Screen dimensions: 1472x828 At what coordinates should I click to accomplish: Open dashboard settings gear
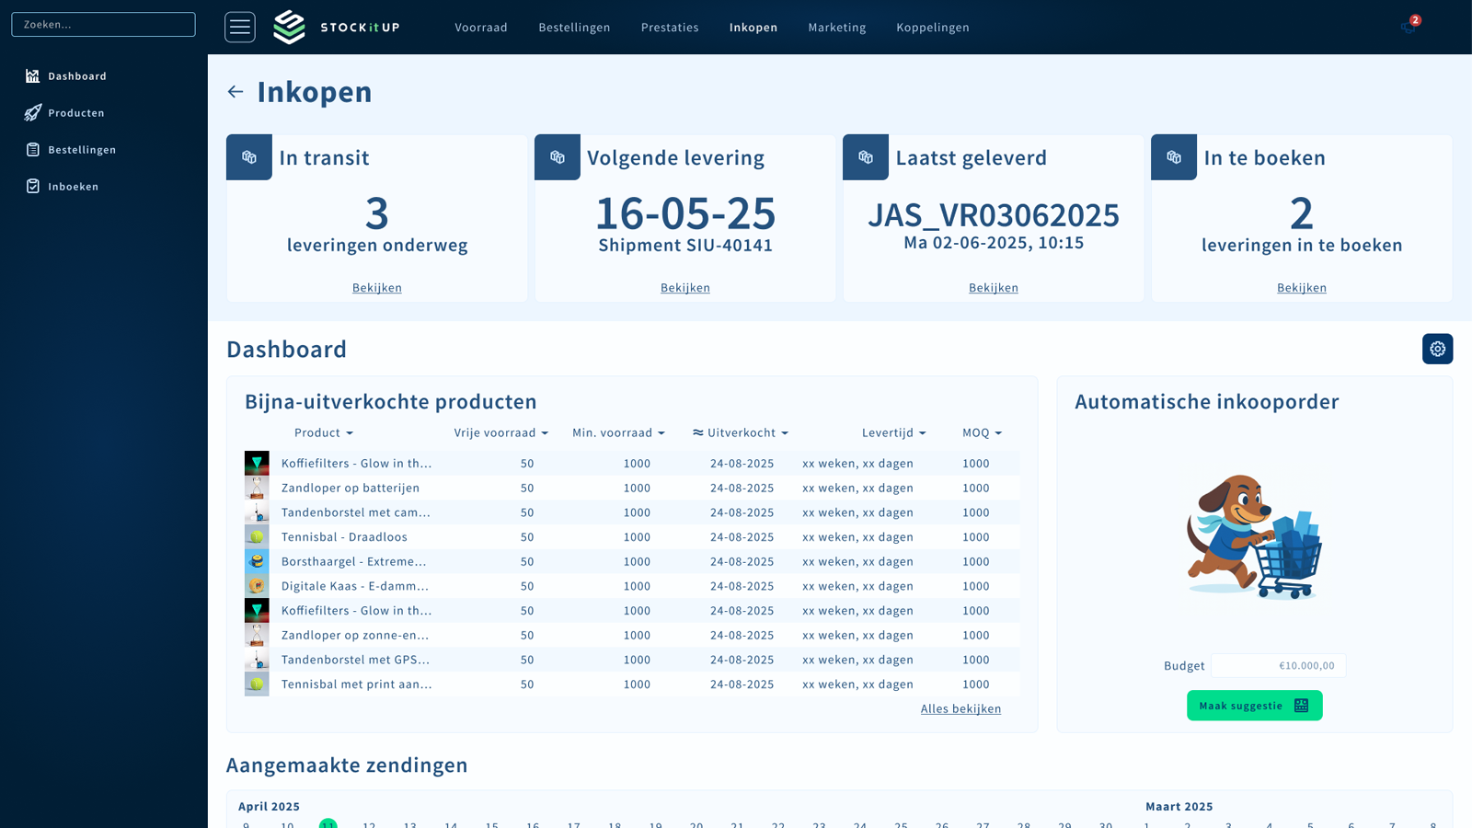[1438, 349]
